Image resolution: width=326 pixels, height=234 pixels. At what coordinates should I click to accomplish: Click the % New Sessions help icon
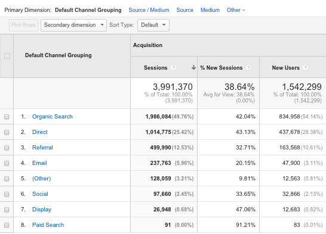tap(248, 67)
